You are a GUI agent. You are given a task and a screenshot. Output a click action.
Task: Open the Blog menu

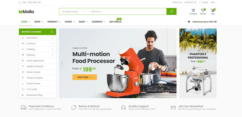(x=83, y=22)
